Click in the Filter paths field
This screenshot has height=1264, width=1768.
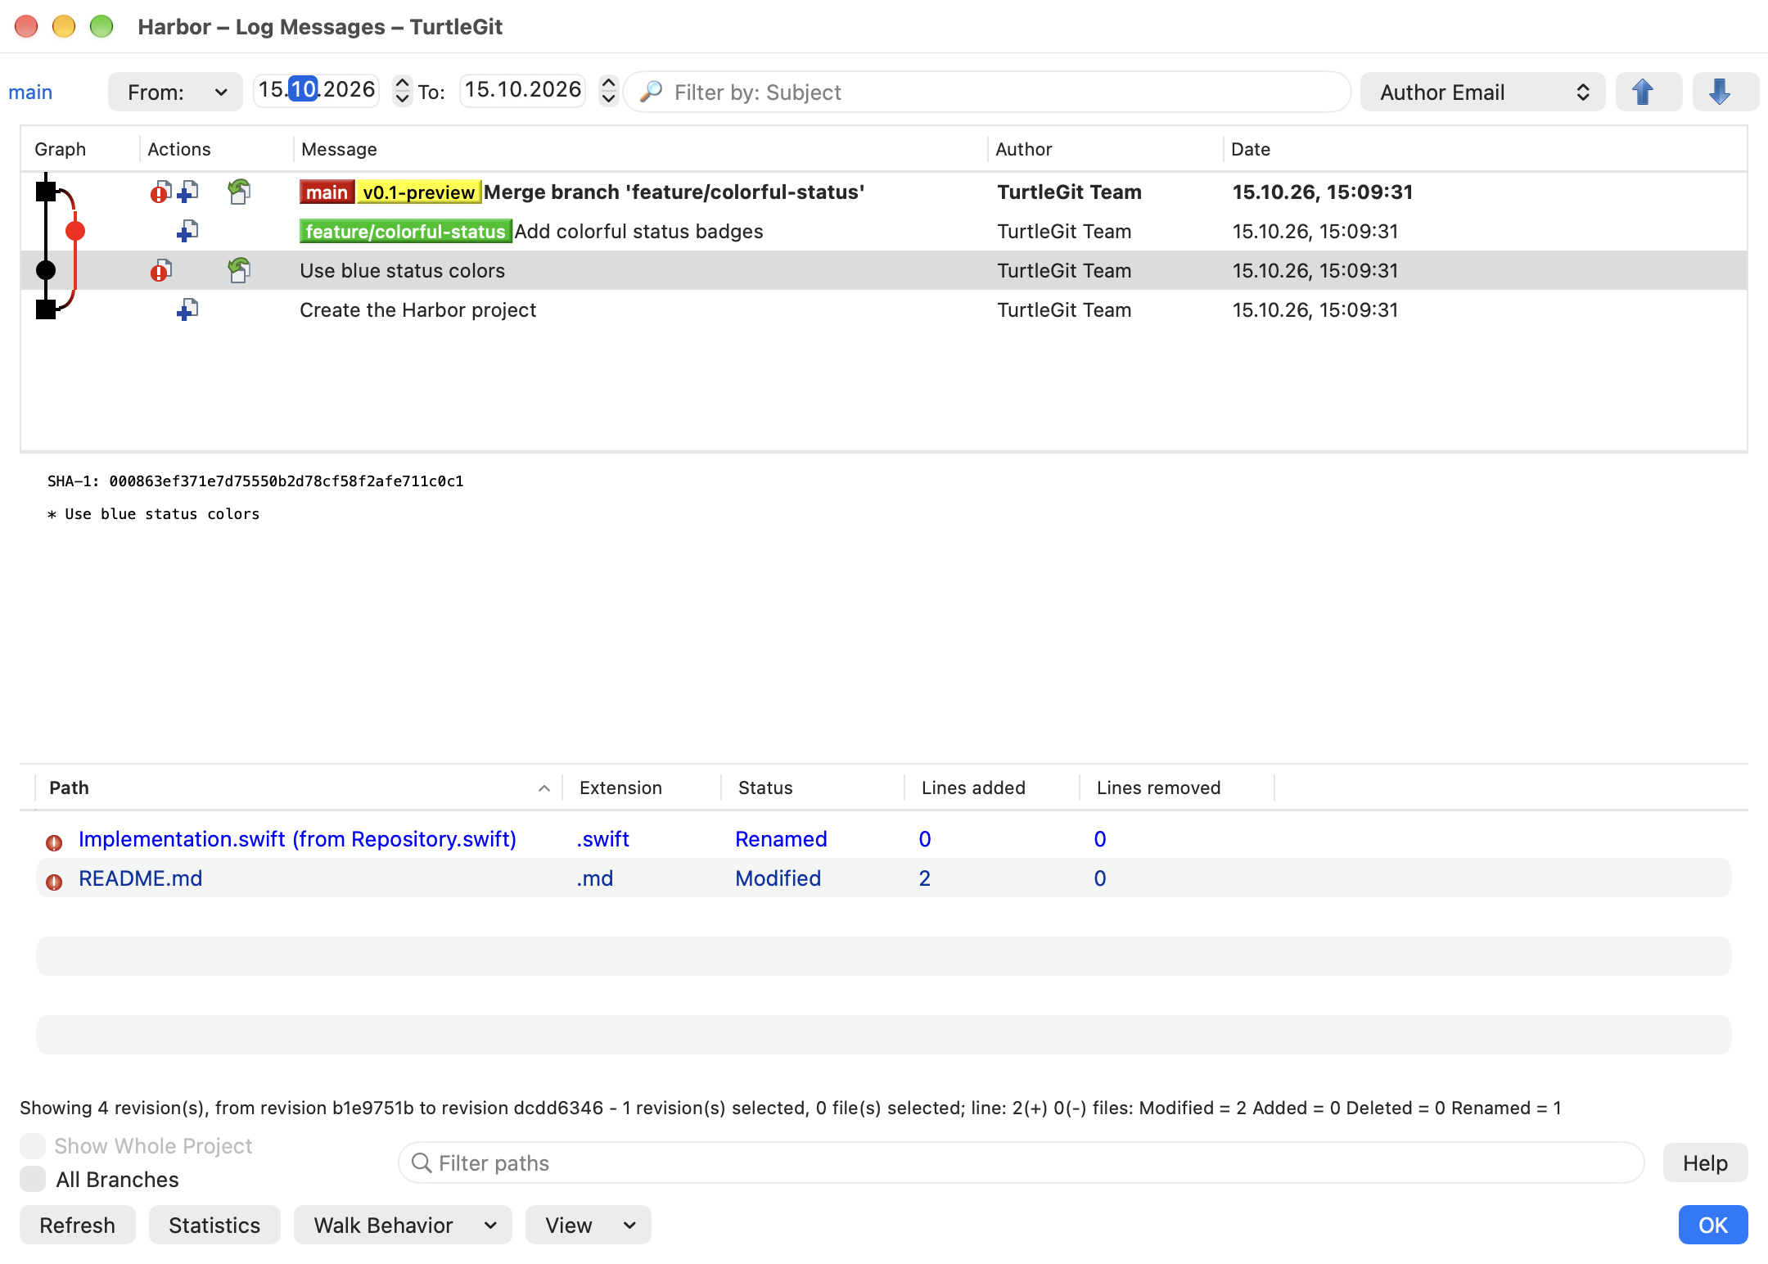[x=1021, y=1162]
